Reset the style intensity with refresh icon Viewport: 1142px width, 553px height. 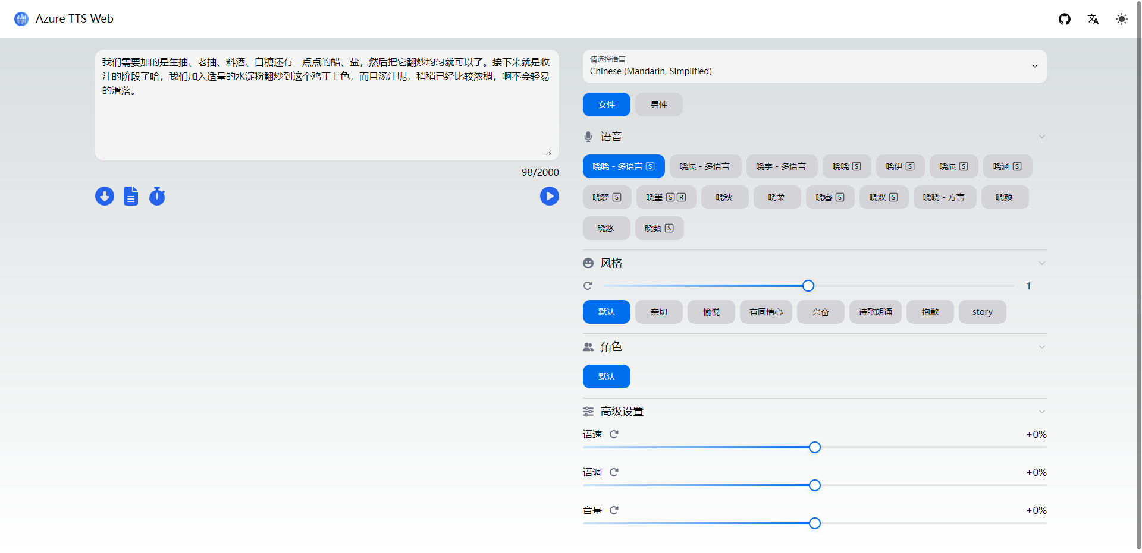(588, 286)
